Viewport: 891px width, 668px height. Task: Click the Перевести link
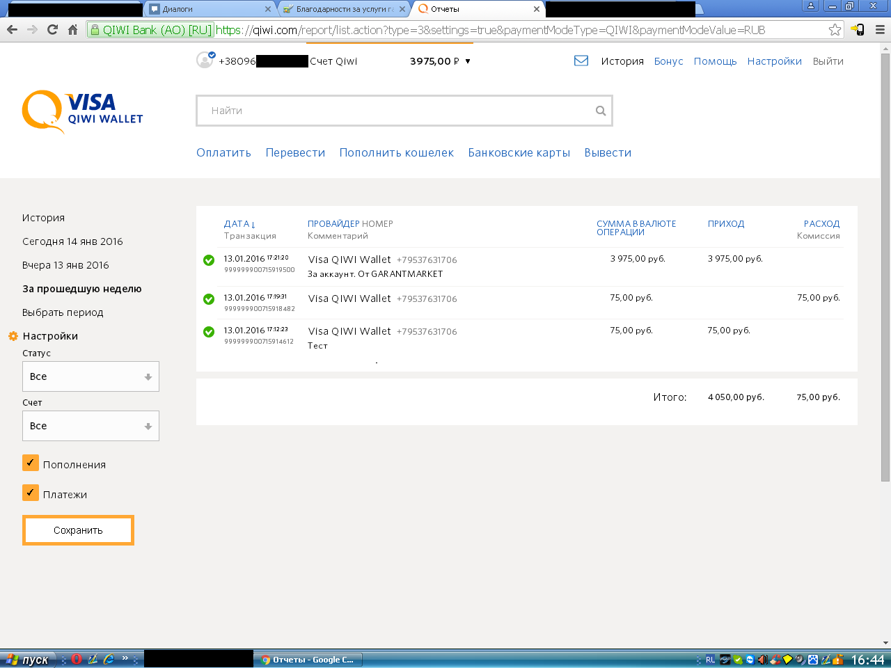[295, 152]
